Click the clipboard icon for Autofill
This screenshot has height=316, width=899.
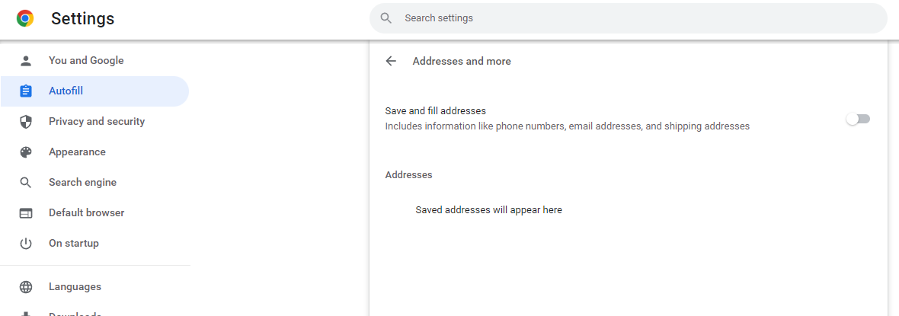pos(26,91)
